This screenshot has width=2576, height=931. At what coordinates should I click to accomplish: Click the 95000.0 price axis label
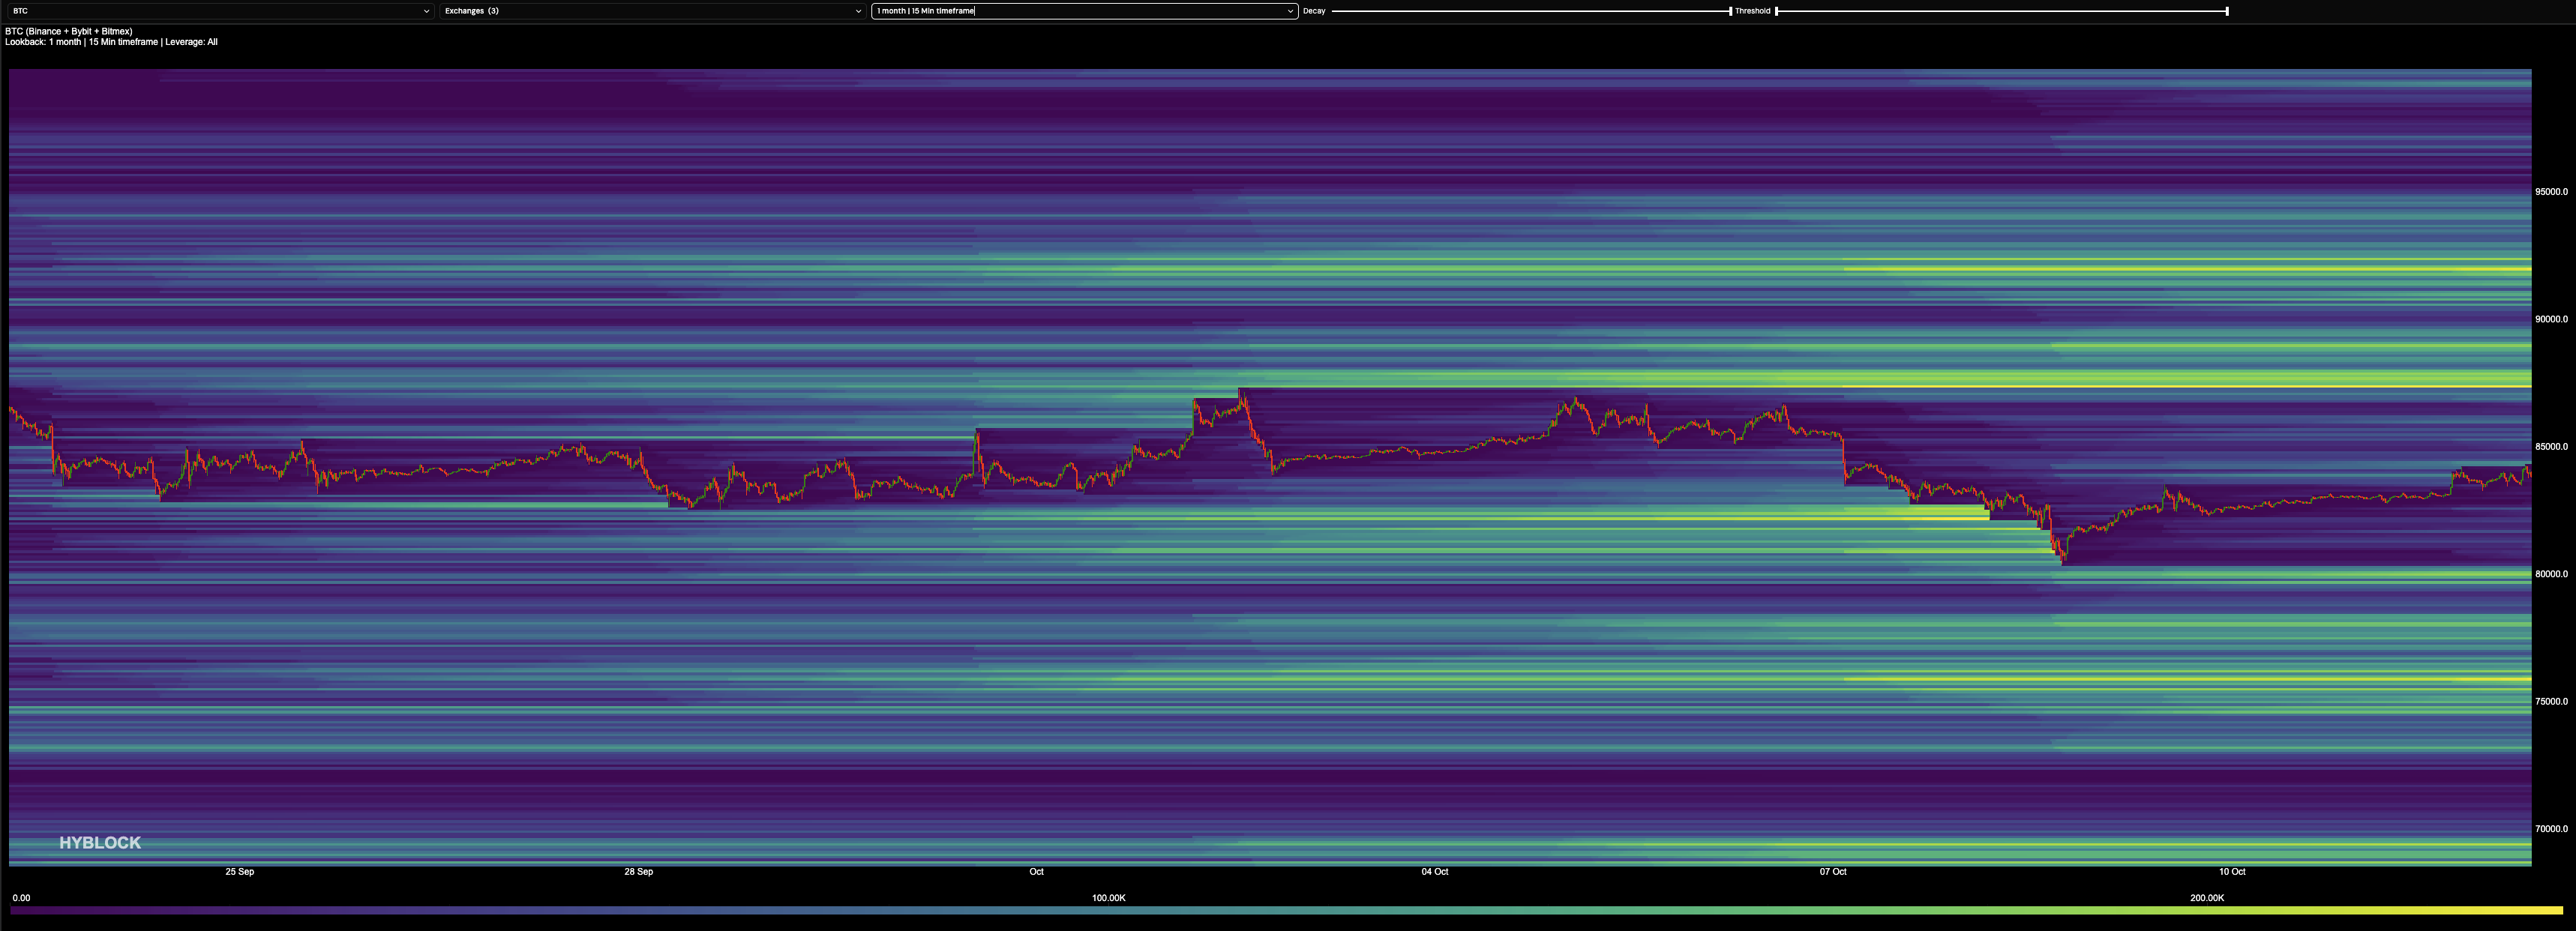(2551, 192)
